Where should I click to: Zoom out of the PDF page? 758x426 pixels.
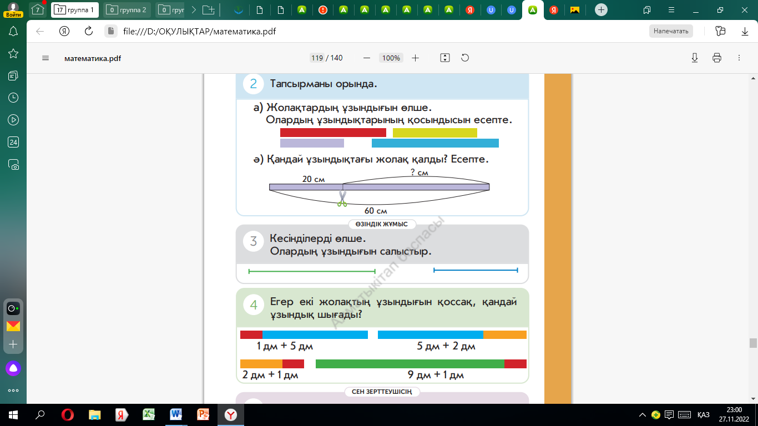tap(366, 58)
